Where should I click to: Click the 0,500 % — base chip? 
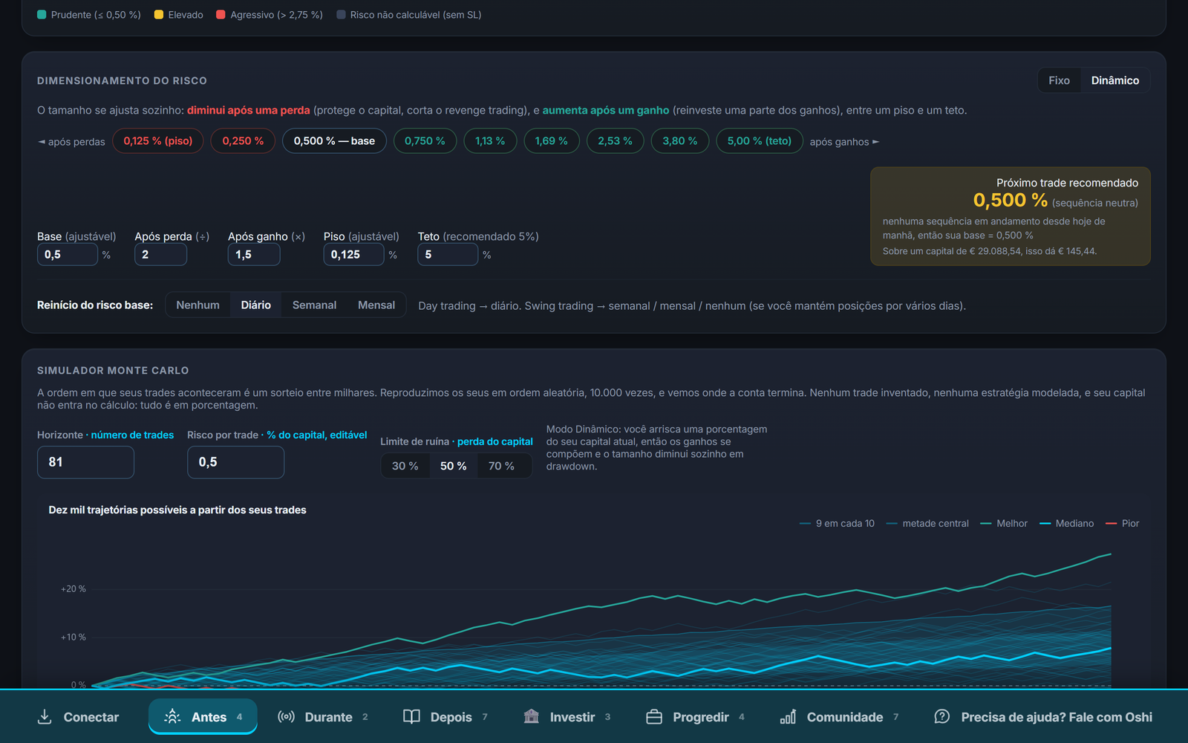coord(334,141)
